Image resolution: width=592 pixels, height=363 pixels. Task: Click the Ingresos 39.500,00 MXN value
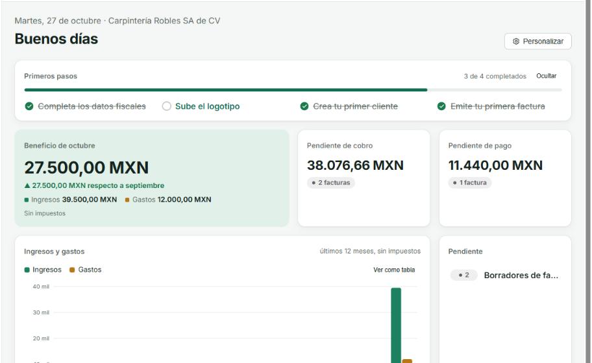pos(90,200)
